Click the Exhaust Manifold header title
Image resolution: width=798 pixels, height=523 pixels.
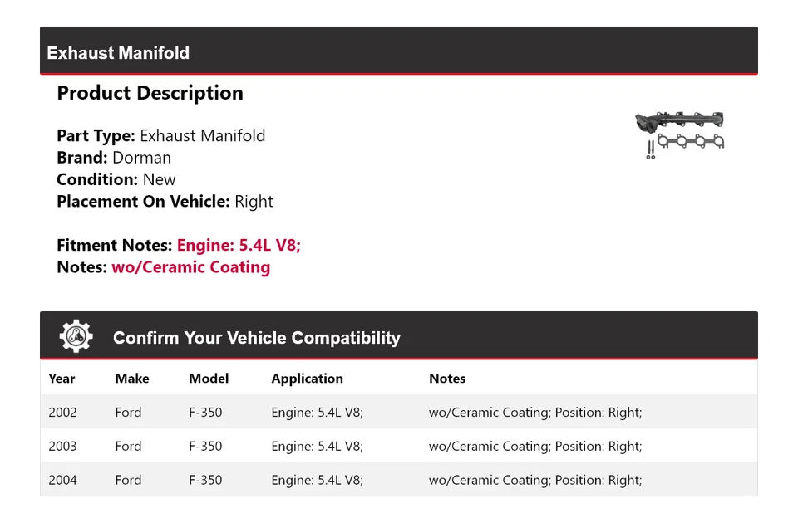pyautogui.click(x=118, y=53)
